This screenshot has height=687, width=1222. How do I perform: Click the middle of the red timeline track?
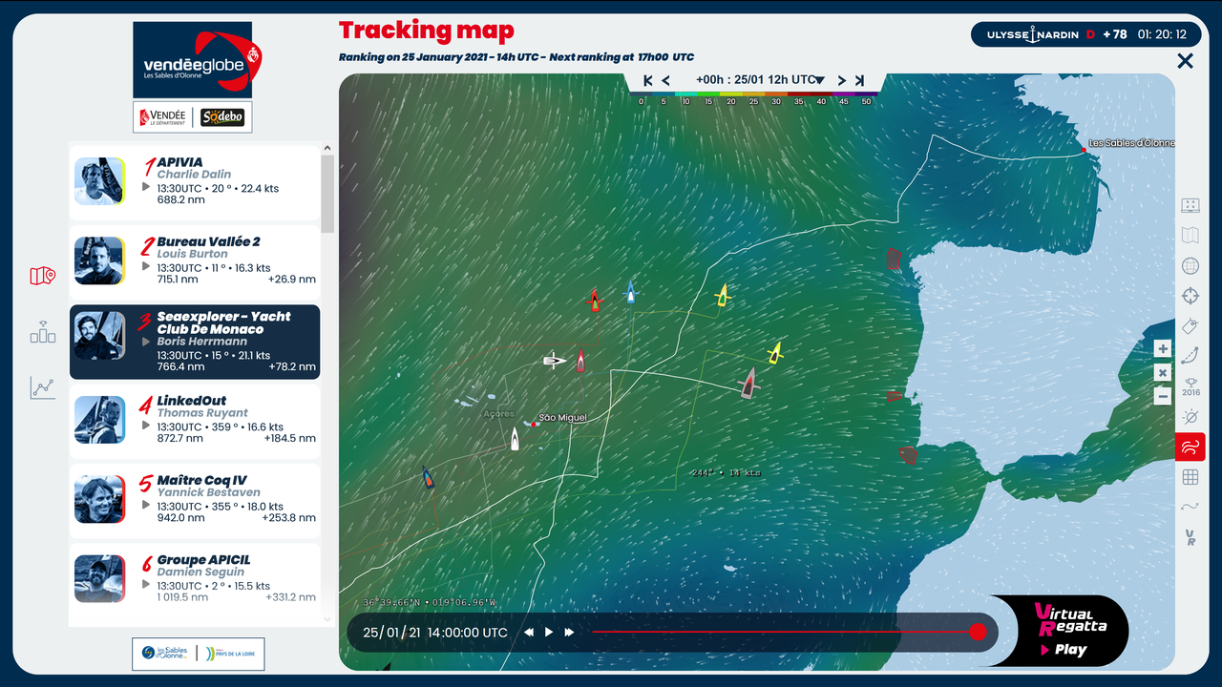point(783,632)
